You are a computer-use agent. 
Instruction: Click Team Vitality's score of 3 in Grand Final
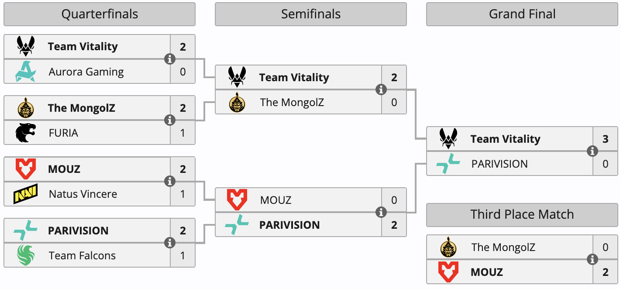click(605, 139)
